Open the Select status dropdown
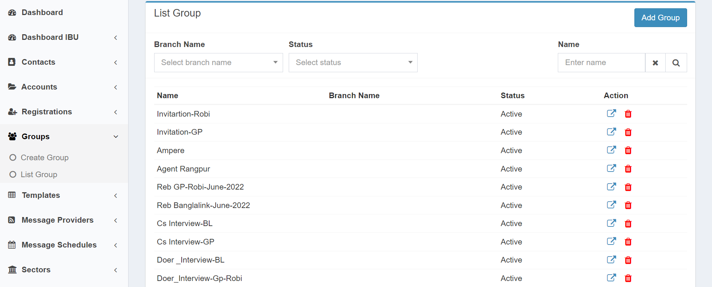Image resolution: width=712 pixels, height=287 pixels. coord(353,62)
